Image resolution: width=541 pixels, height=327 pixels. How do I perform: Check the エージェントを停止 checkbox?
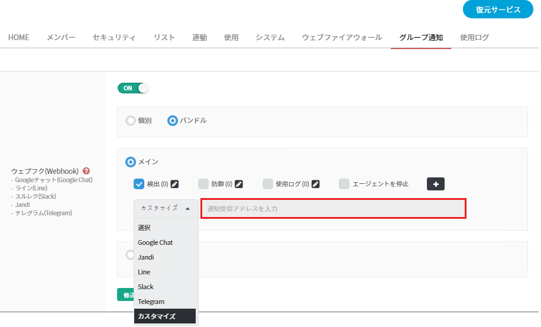344,184
